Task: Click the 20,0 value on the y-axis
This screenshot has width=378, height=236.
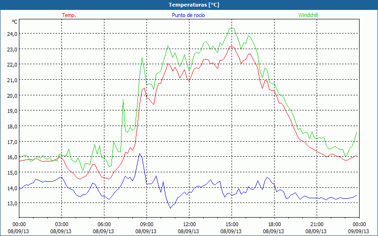Action: (x=12, y=95)
